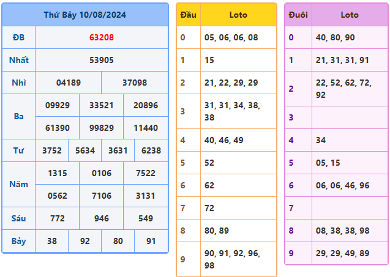Viewport: 390px width, 277px height.
Task: Click fifth prize number 7522
Action: point(145,173)
